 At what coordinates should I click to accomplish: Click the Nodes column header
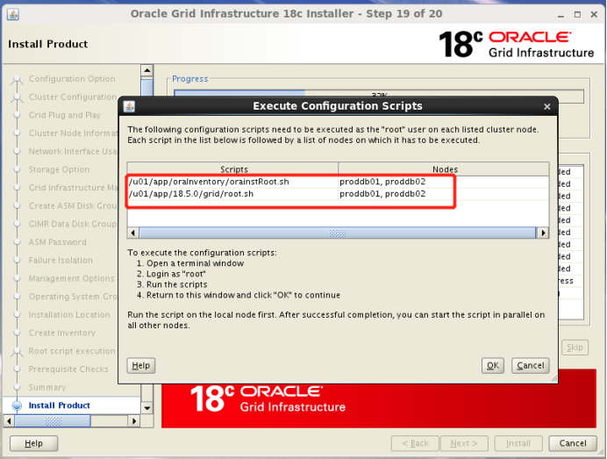point(445,169)
